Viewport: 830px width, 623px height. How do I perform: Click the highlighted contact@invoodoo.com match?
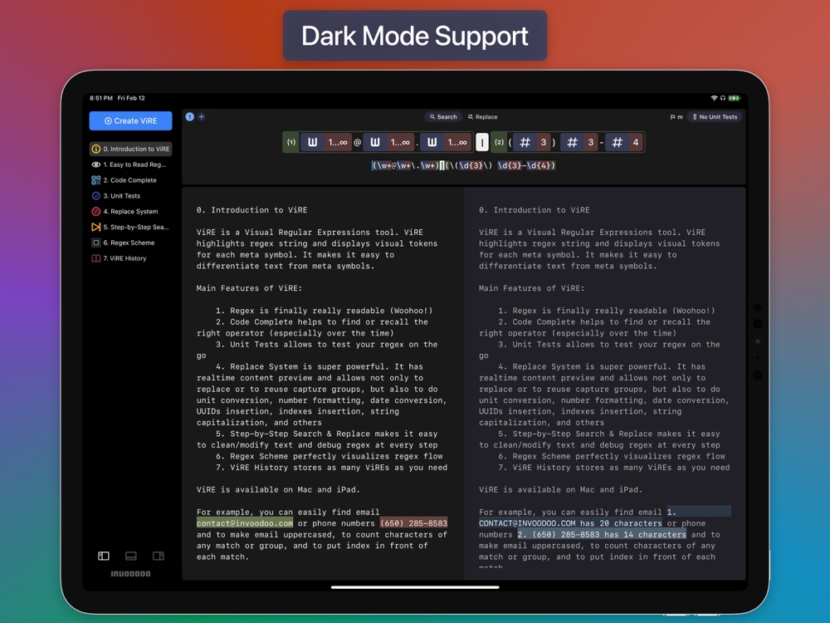pos(245,523)
